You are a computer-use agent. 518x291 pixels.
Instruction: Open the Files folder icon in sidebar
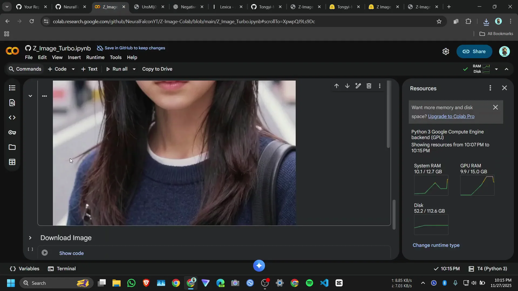12,147
